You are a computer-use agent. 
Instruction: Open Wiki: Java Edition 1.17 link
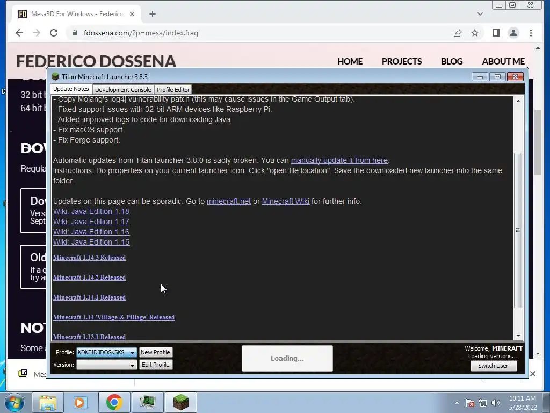[x=91, y=222]
